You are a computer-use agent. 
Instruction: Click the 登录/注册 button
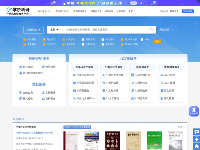point(188,11)
